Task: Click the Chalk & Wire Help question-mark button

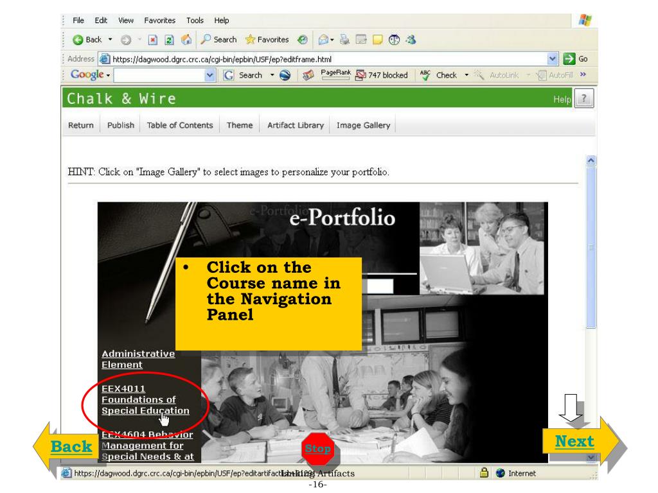Action: (x=583, y=98)
